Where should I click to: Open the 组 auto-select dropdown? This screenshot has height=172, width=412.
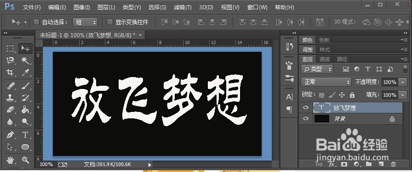pyautogui.click(x=85, y=22)
